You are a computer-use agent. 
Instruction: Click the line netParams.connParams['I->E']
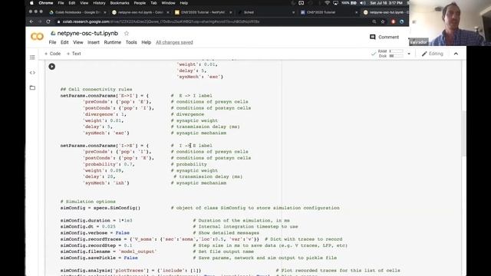pos(104,146)
